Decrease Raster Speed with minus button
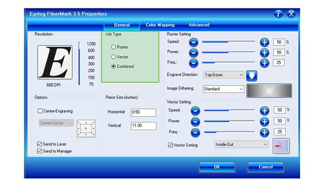This screenshot has width=323, height=184. 194,42
